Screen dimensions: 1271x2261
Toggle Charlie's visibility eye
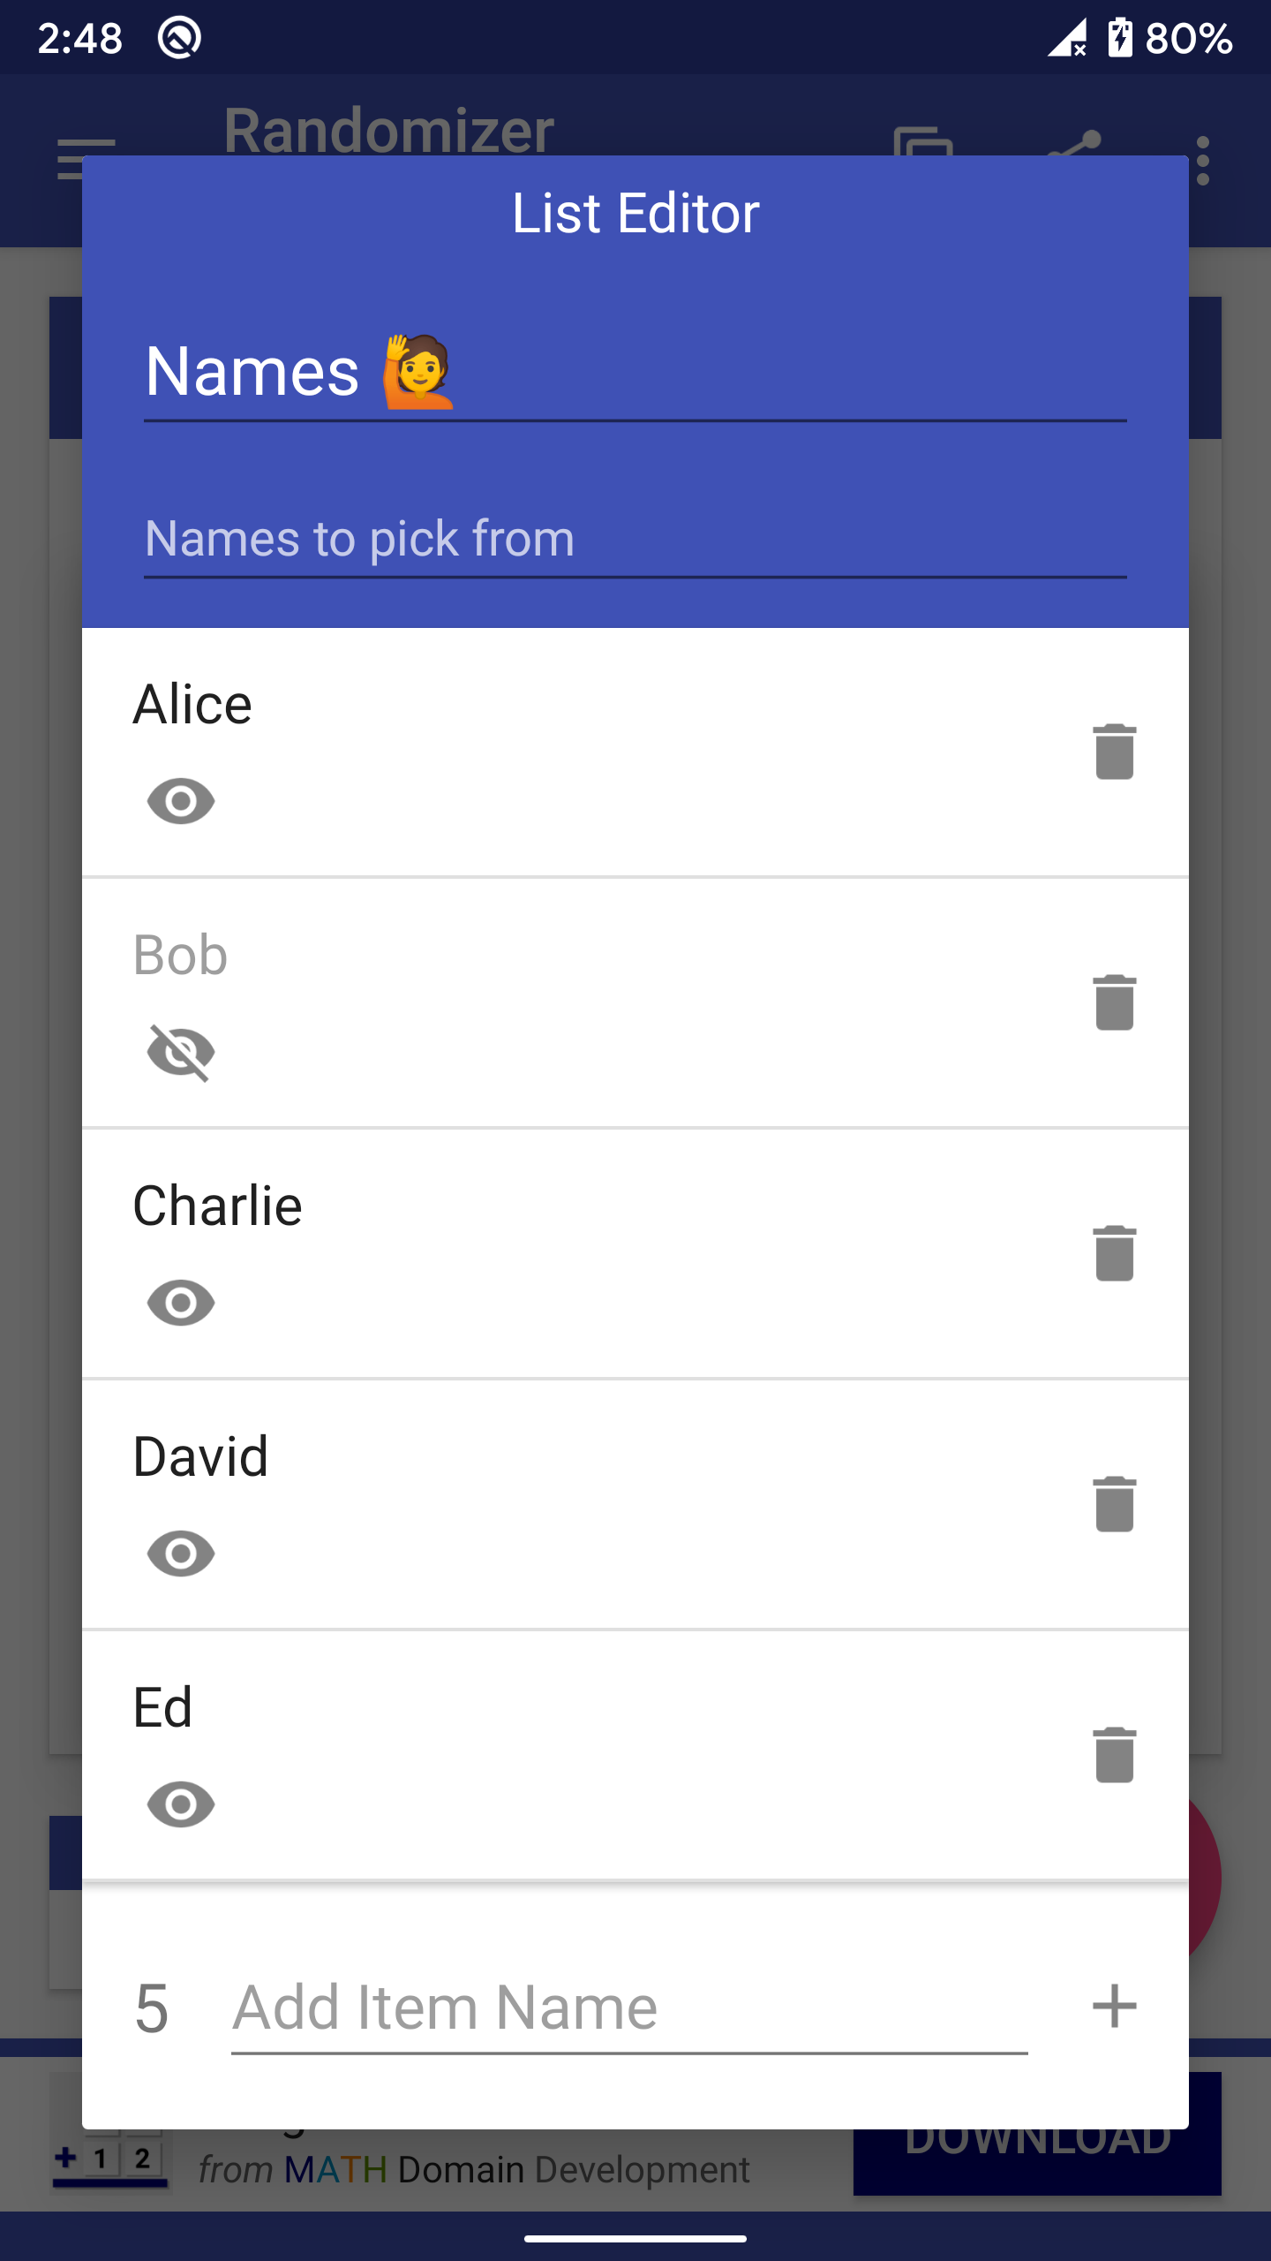181,1303
